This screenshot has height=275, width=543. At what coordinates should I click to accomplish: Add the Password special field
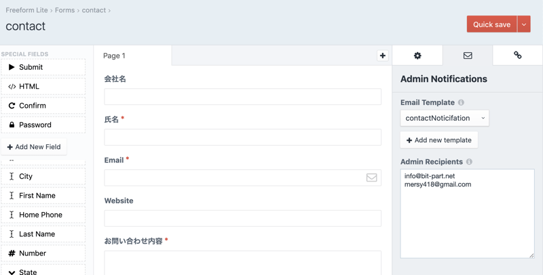[43, 125]
